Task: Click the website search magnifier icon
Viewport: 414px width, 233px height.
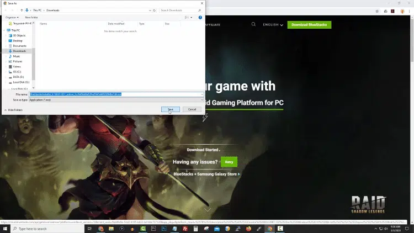Action: tap(253, 24)
